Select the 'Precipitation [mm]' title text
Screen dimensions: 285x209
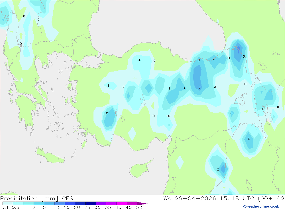(29, 198)
